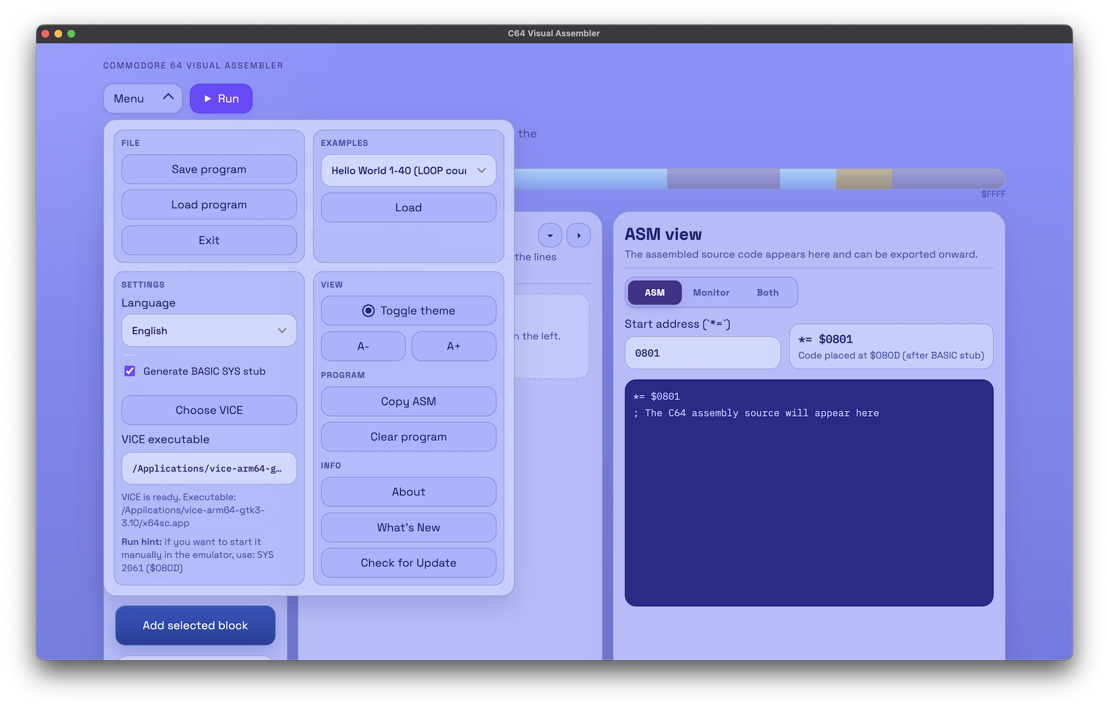Click Toggle theme button

coord(408,311)
